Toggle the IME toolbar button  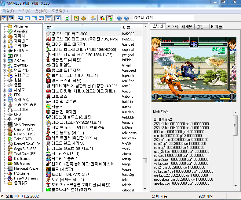point(110,18)
